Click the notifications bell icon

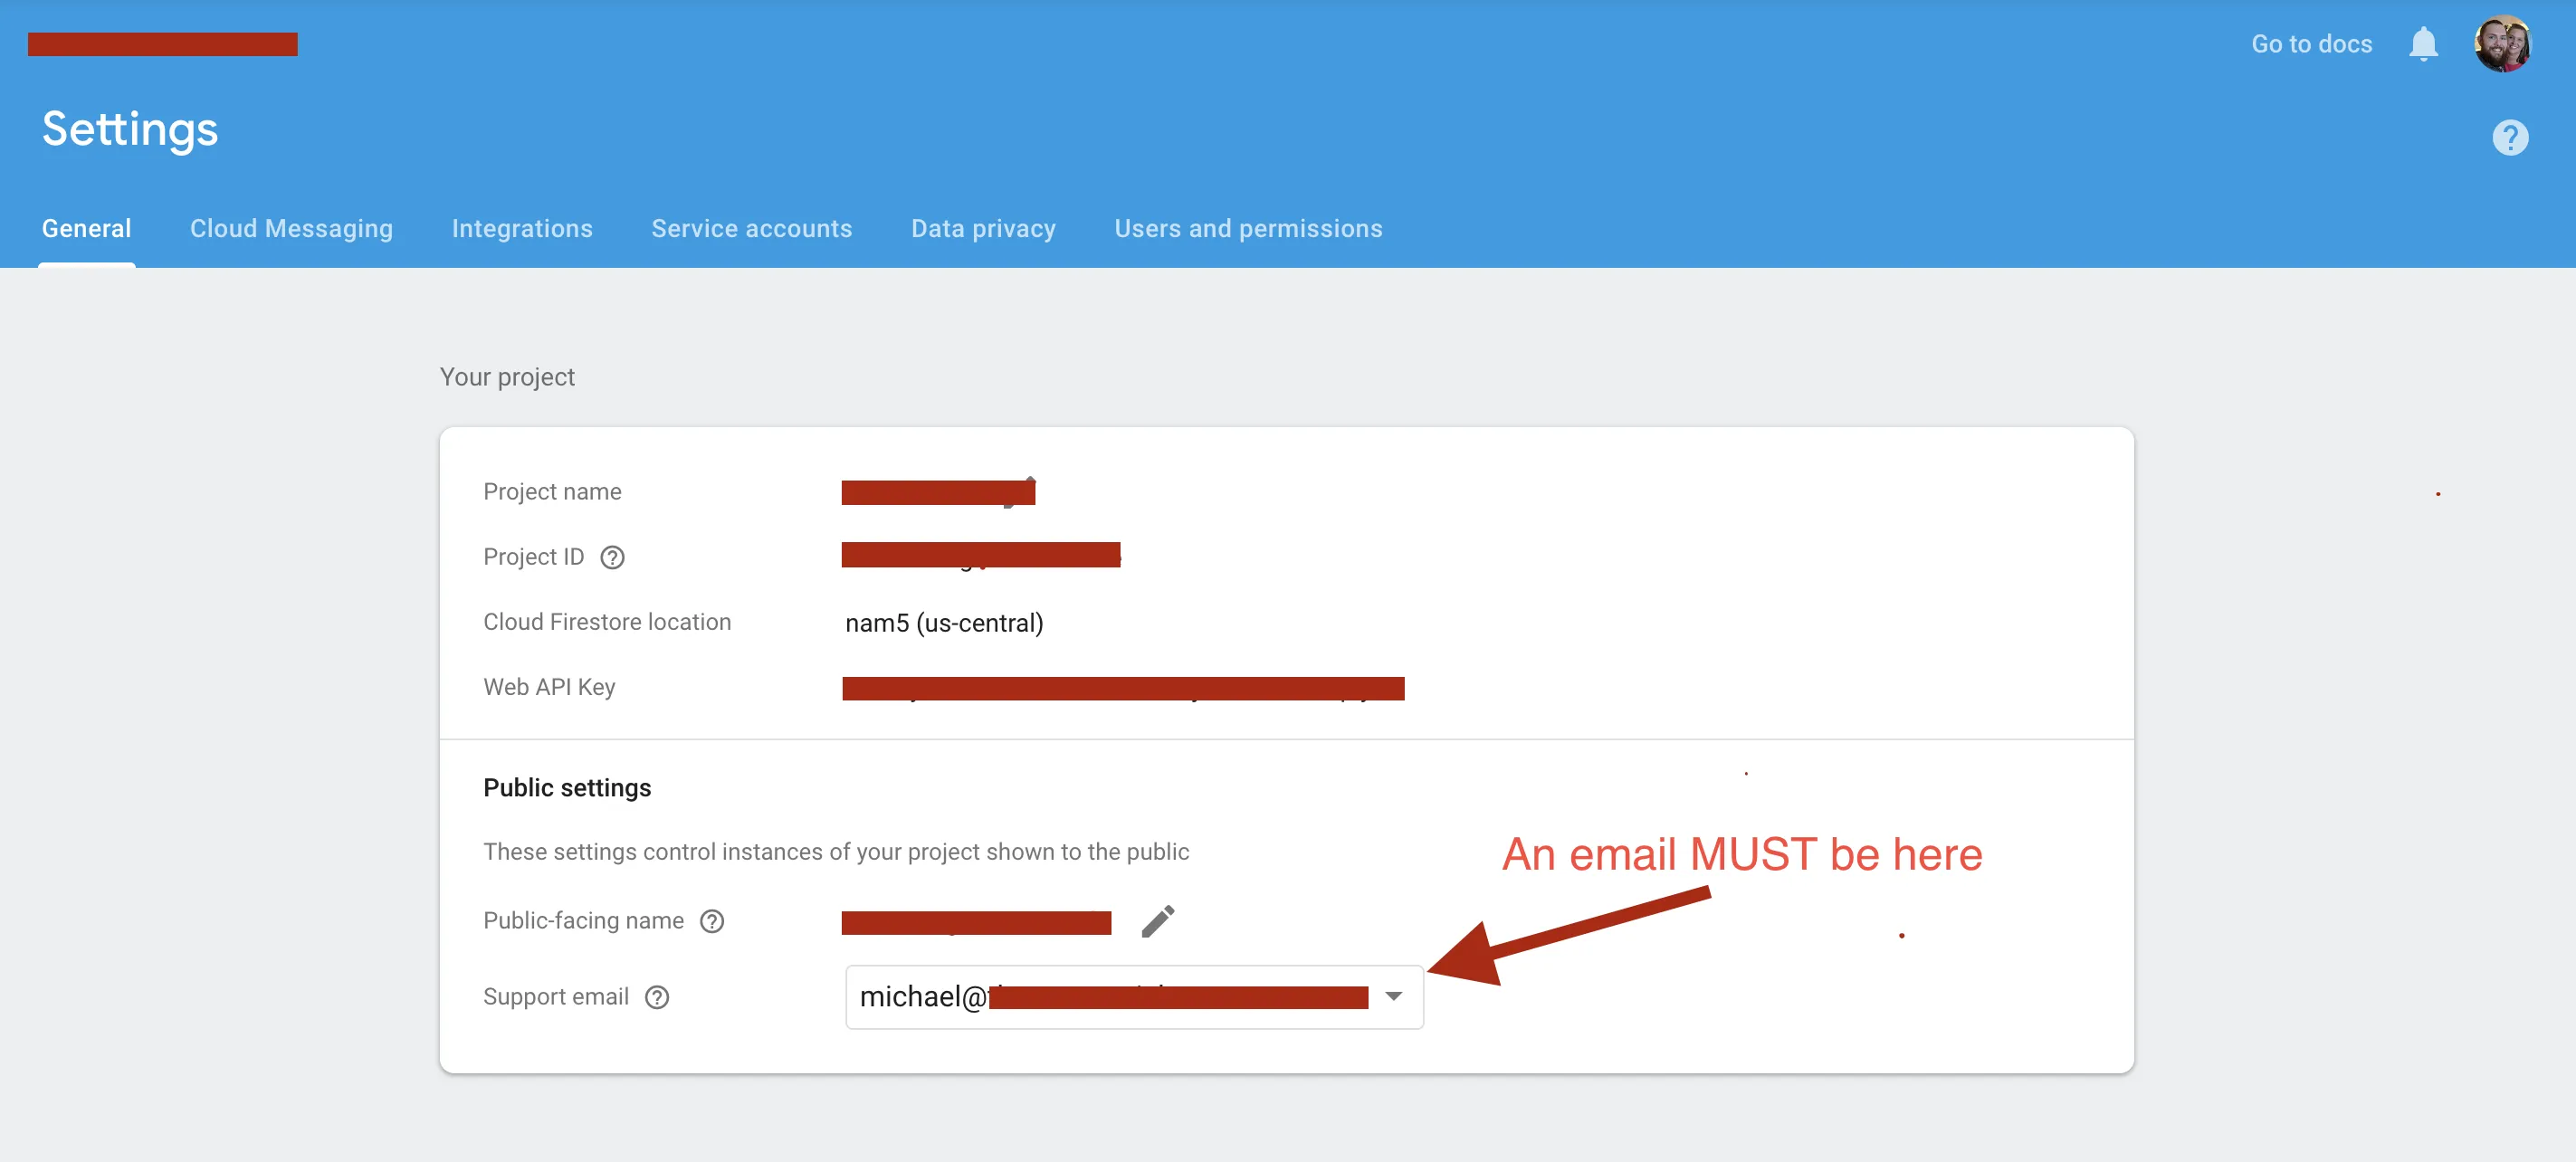[x=2422, y=44]
